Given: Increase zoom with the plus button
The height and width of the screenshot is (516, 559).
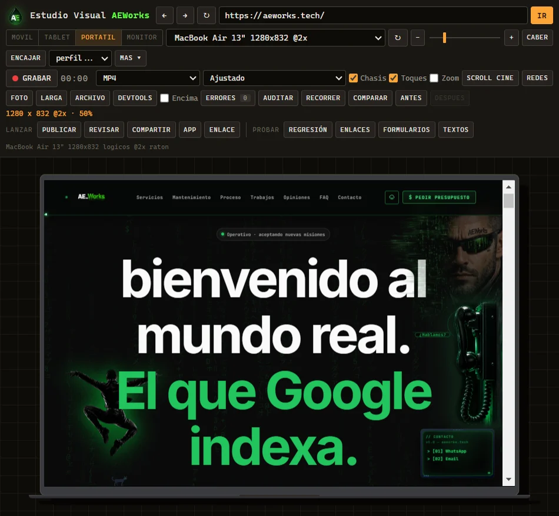Looking at the screenshot, I should click(x=511, y=38).
